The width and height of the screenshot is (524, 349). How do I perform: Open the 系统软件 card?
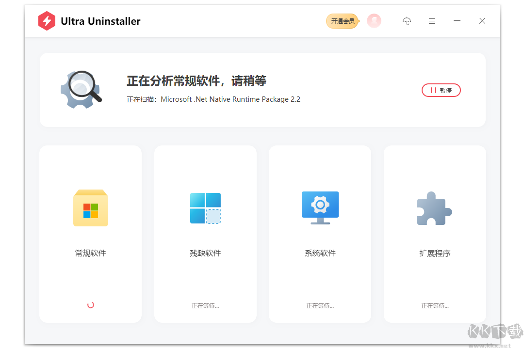(x=320, y=234)
